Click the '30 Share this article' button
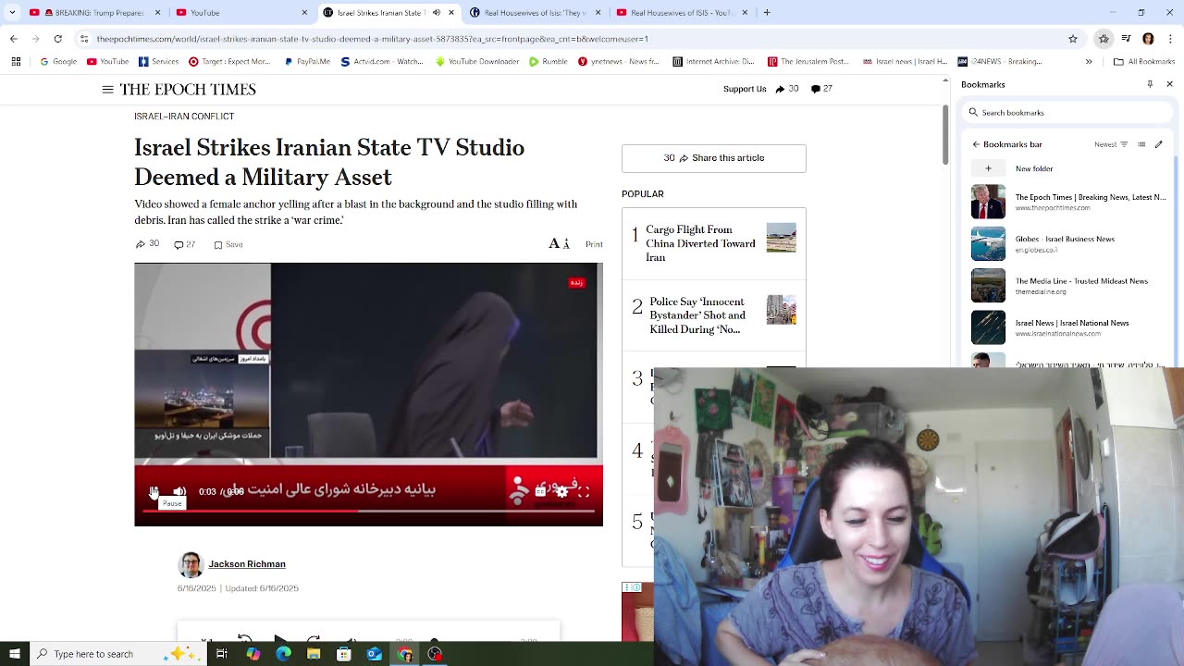1184x666 pixels. (x=714, y=158)
